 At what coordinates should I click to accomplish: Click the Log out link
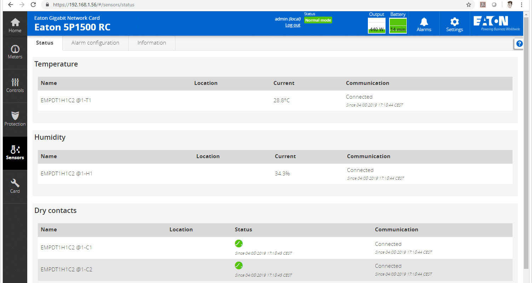coord(293,25)
